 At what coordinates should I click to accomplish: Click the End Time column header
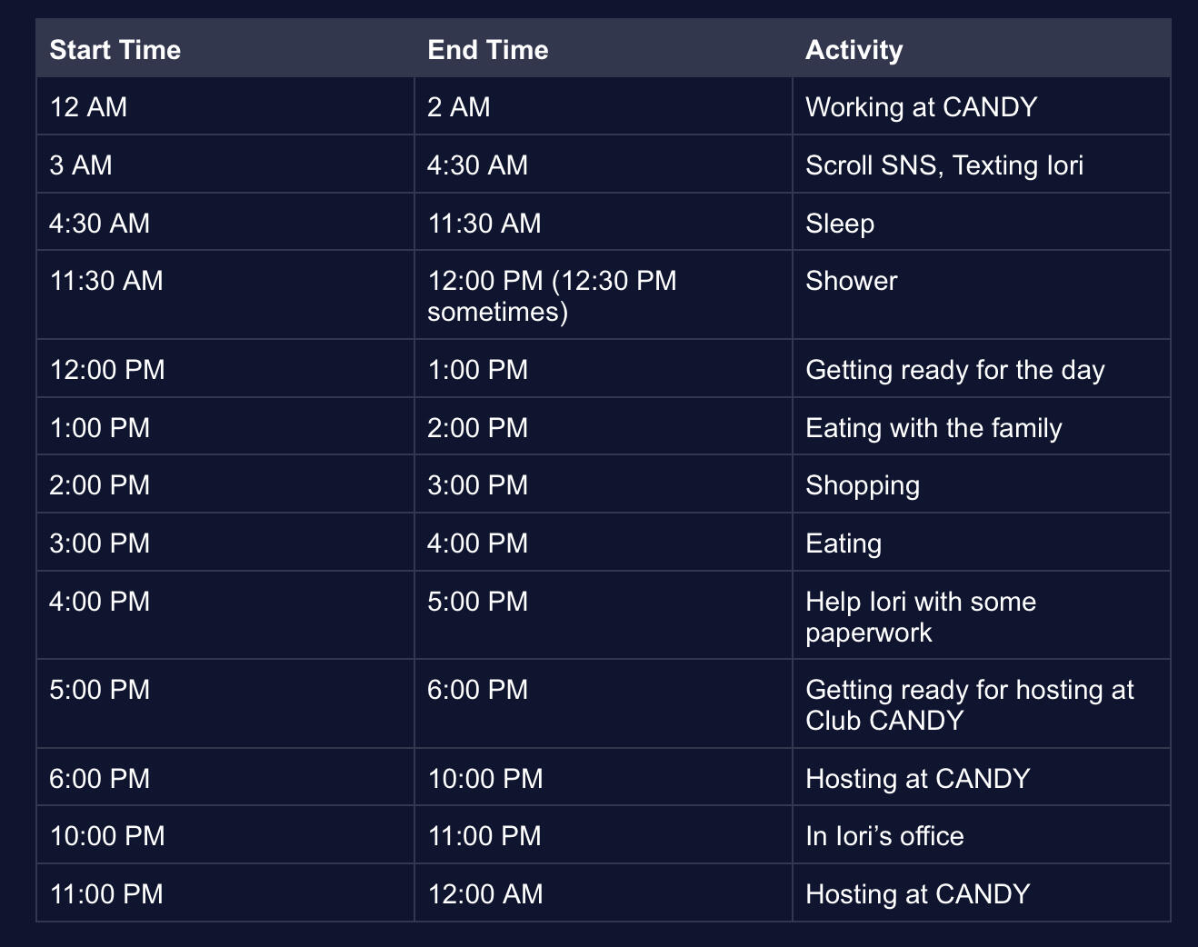[x=488, y=50]
